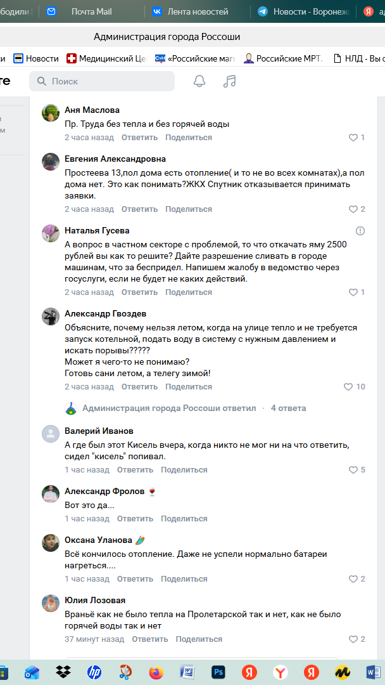This screenshot has width=385, height=685.
Task: Like Александр Гвоздев's comment
Action: (354, 387)
